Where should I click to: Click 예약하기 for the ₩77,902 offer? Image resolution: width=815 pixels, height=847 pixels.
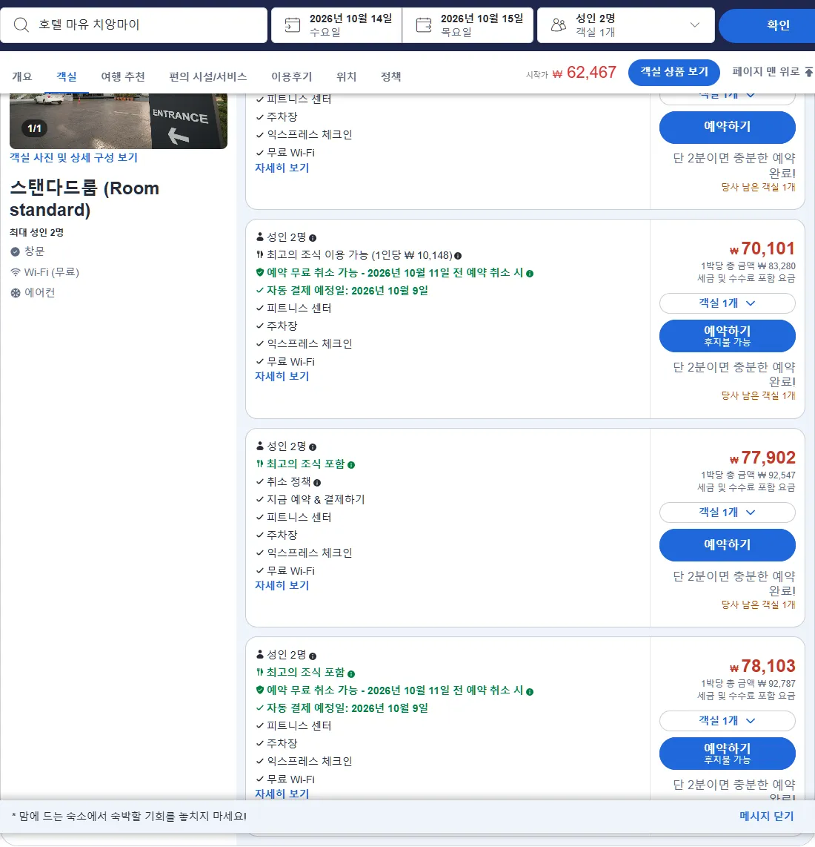[727, 544]
